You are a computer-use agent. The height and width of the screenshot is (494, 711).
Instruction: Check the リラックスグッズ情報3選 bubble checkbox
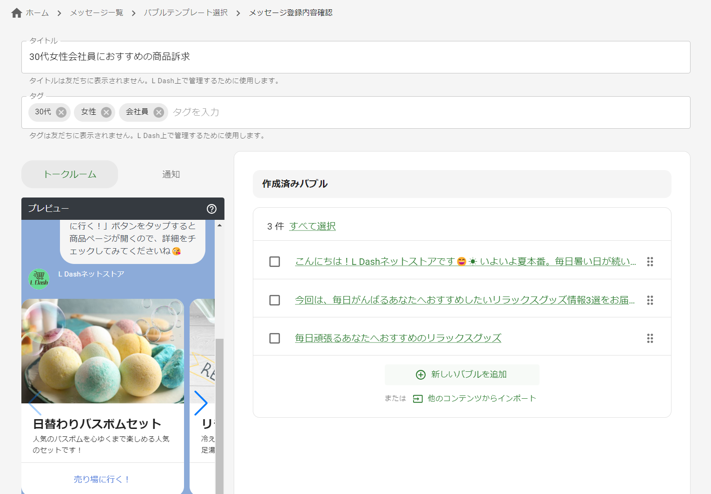pos(274,300)
